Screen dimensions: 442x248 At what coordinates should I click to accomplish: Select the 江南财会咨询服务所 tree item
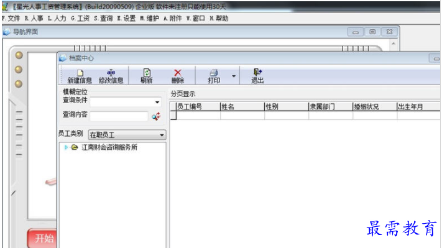(109, 147)
